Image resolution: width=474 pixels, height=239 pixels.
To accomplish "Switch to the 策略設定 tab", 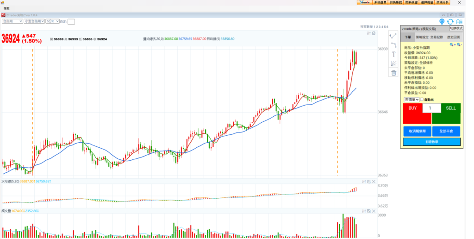I will coord(422,37).
